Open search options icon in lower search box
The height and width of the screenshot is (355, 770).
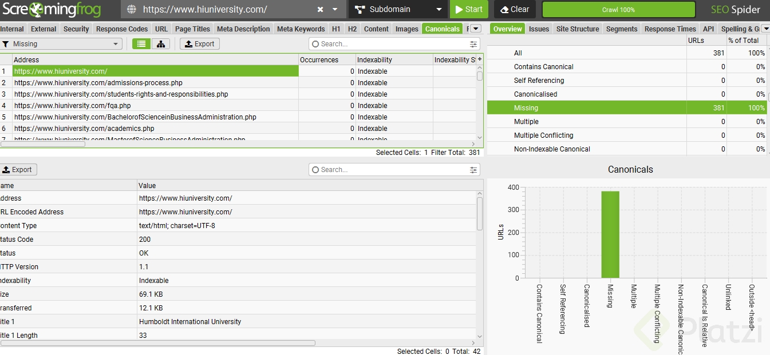(473, 170)
